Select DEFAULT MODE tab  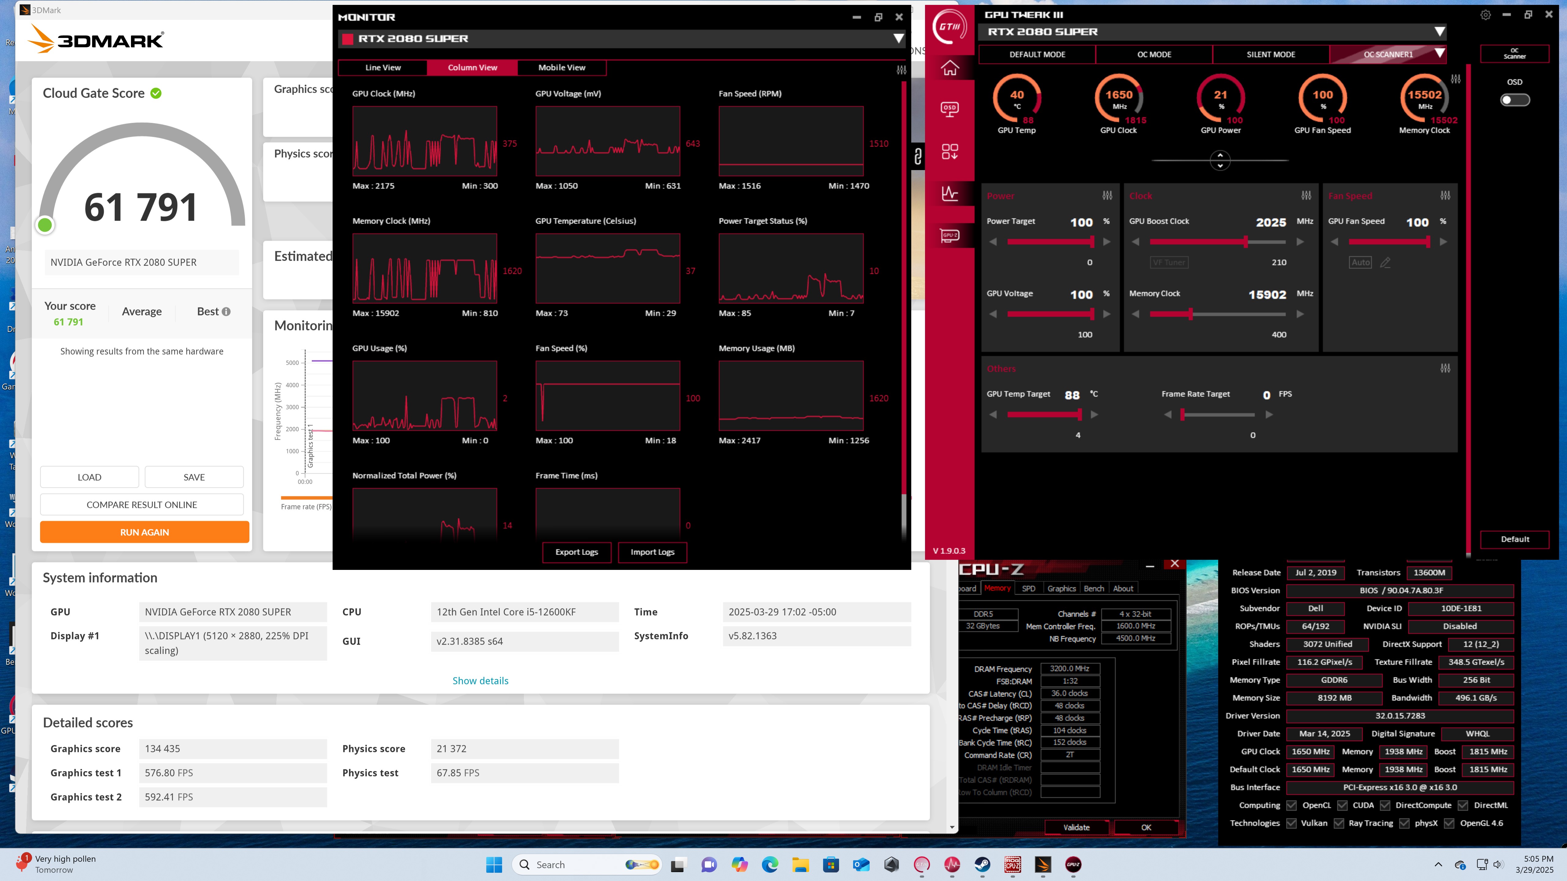1037,54
